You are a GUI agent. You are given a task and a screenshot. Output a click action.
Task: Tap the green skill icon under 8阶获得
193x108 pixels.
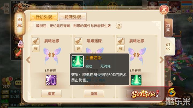coord(136,80)
